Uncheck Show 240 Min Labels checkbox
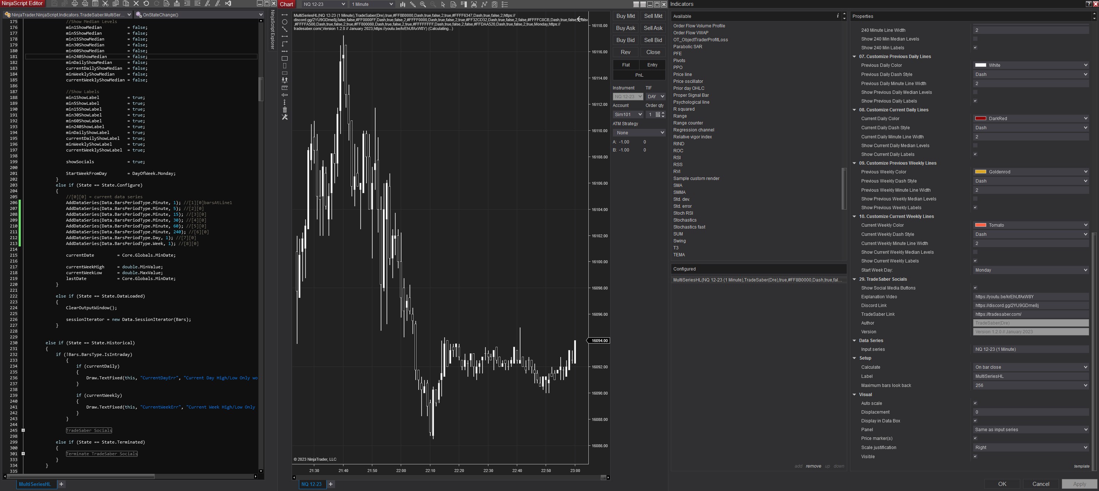 point(975,48)
